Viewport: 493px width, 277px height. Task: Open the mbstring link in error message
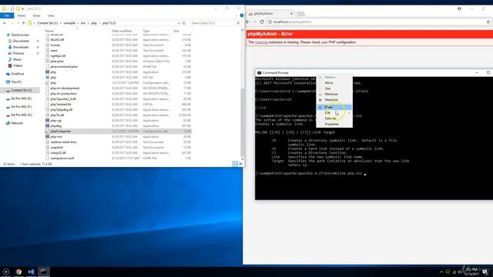[x=261, y=42]
